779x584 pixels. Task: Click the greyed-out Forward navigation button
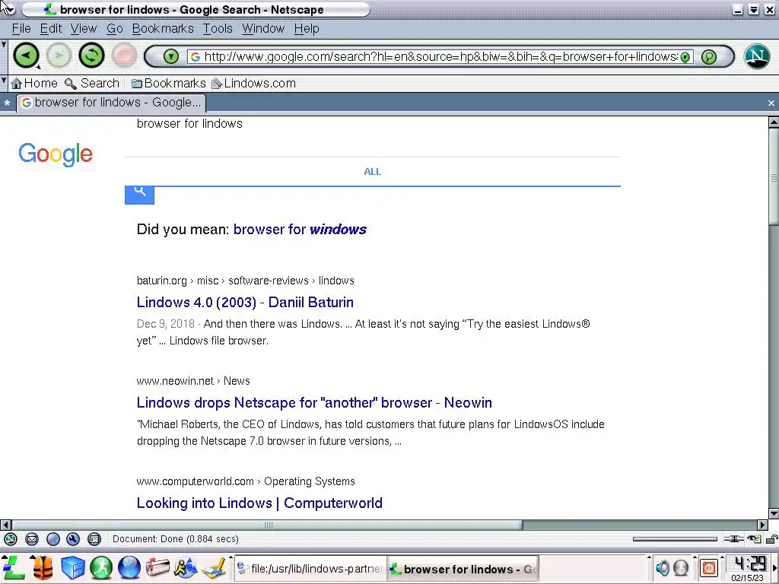(x=59, y=55)
